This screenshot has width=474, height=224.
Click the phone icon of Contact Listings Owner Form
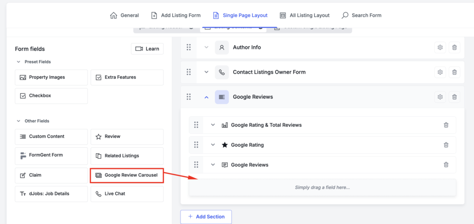(222, 72)
